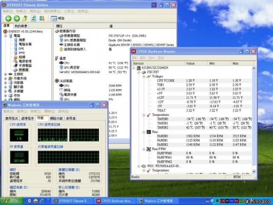273x205 pixels.
Task: Click Windows 工作管理員 taskbar button
Action: point(157,201)
